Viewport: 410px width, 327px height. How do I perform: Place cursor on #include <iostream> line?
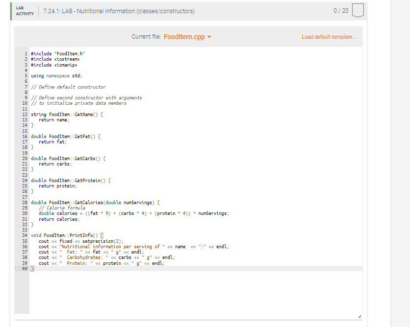click(x=55, y=59)
